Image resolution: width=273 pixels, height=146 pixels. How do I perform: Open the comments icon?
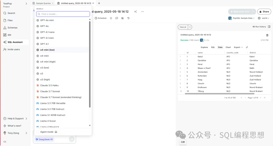tap(117, 18)
